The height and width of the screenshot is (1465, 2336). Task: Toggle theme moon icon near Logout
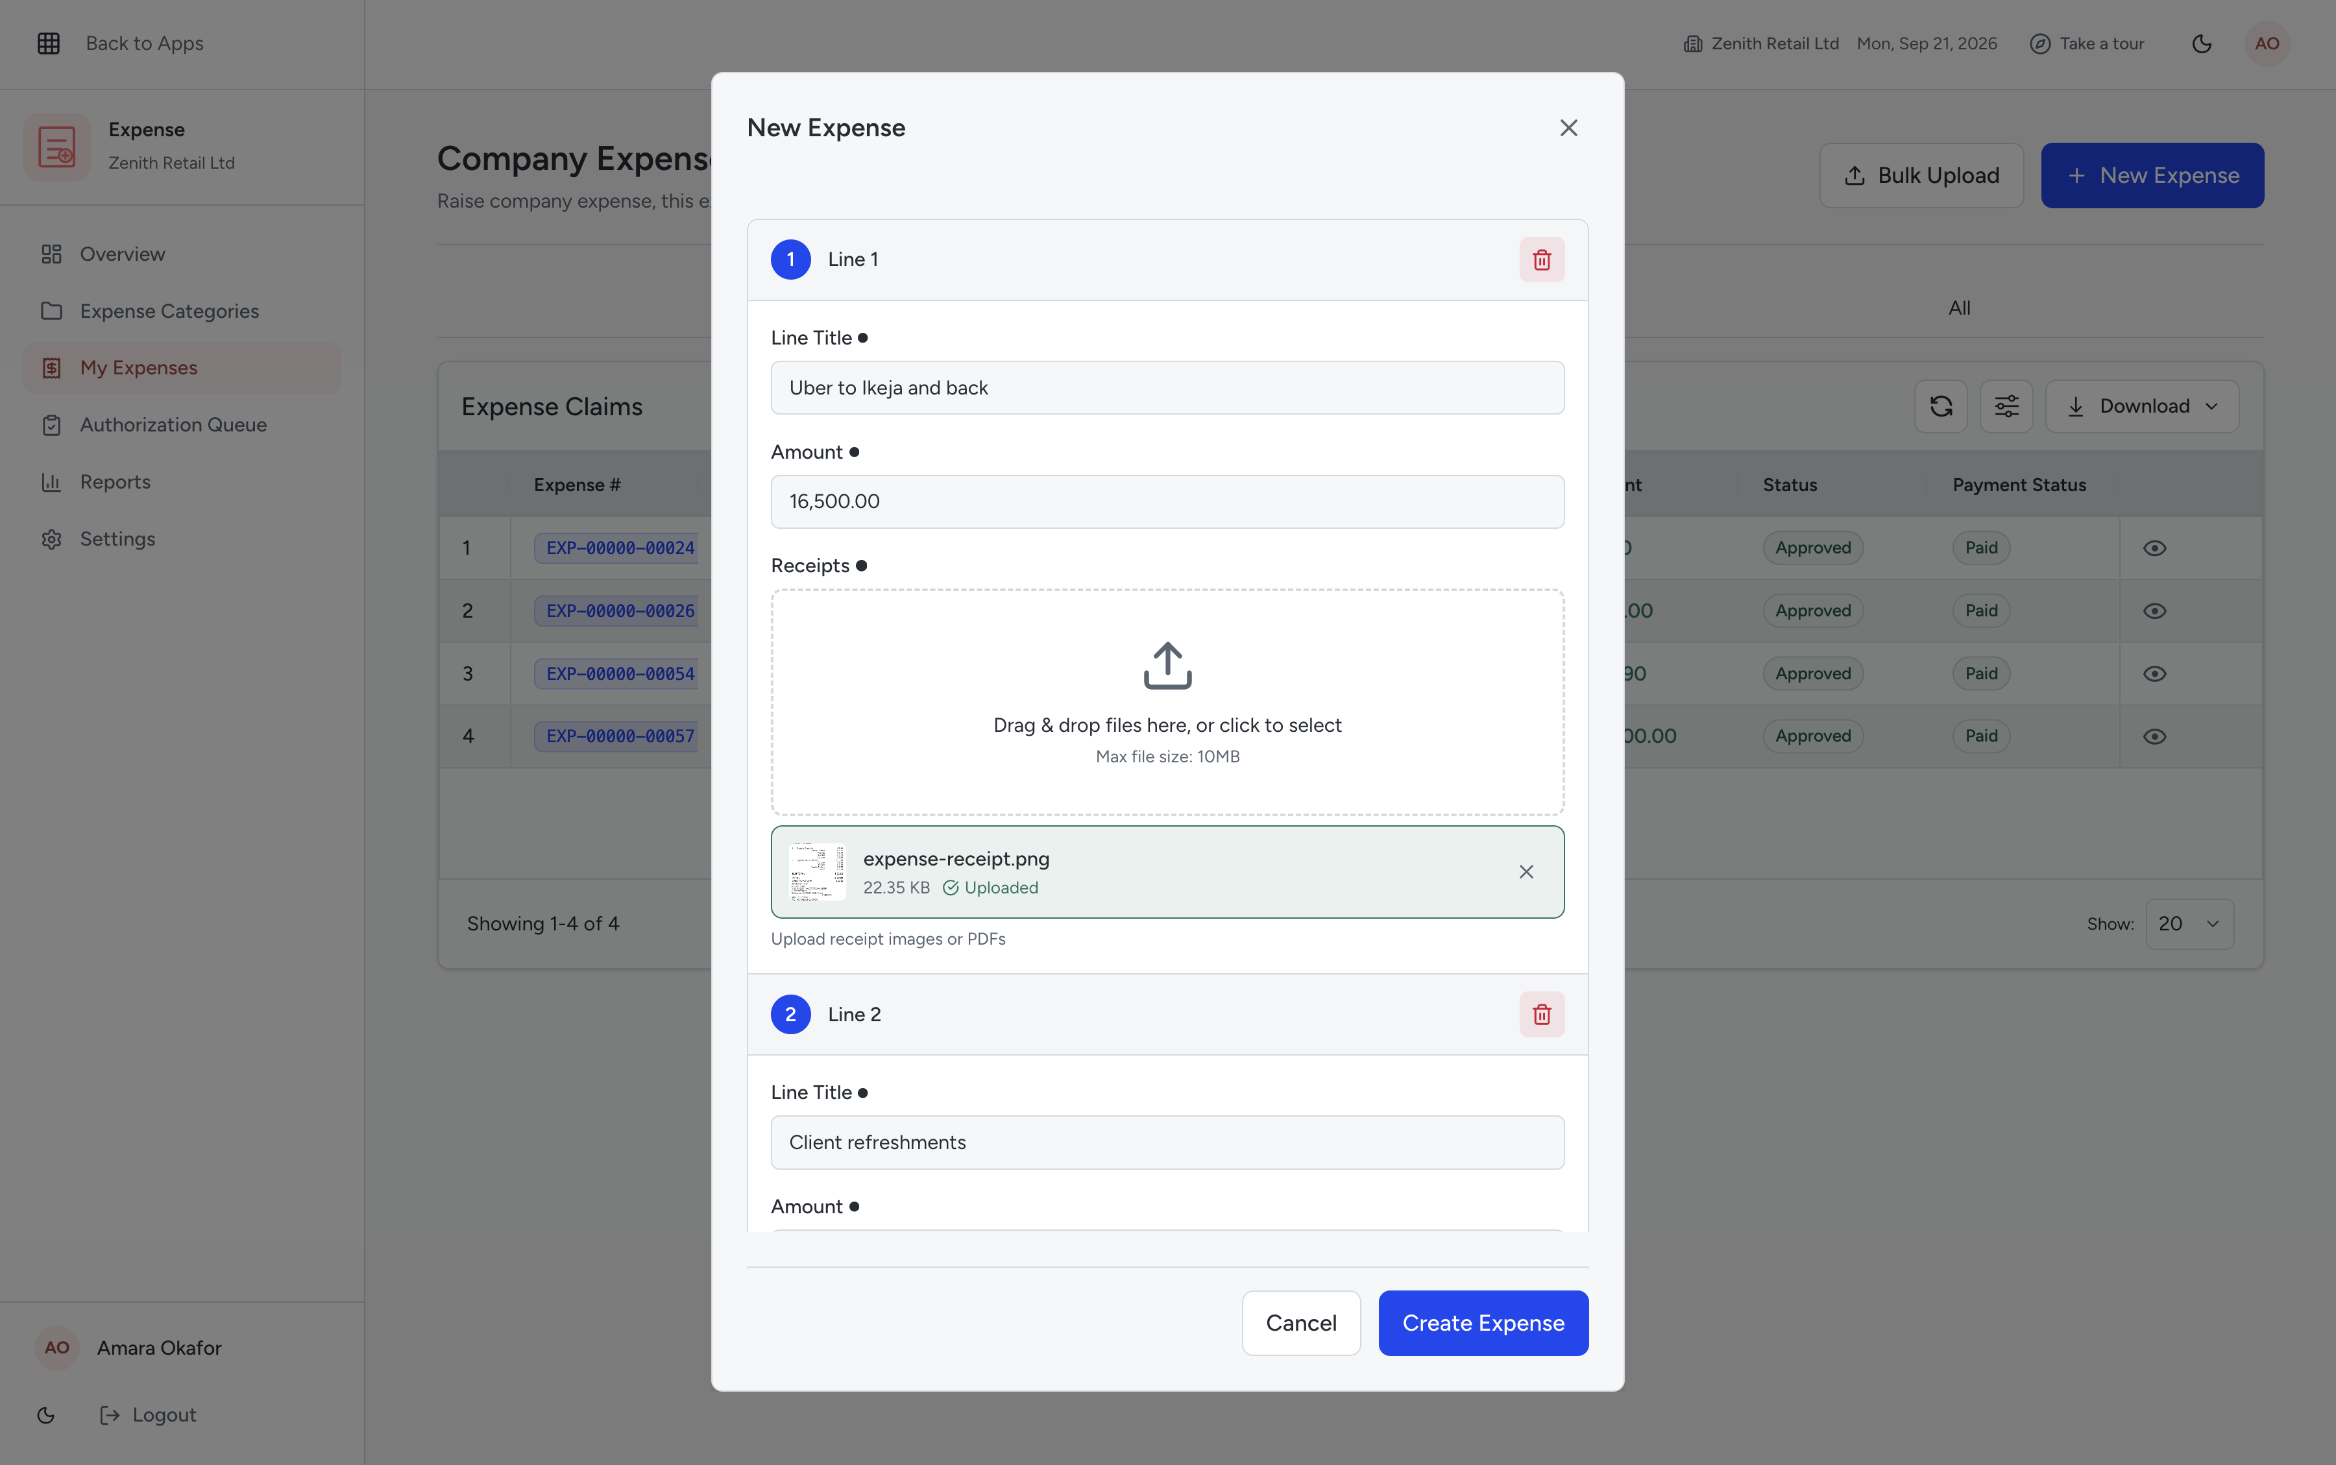point(45,1416)
